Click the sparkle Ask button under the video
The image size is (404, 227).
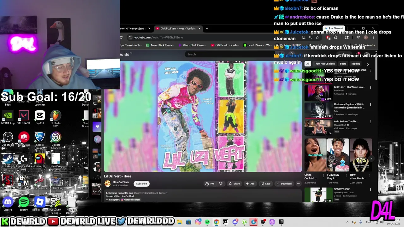click(250, 184)
